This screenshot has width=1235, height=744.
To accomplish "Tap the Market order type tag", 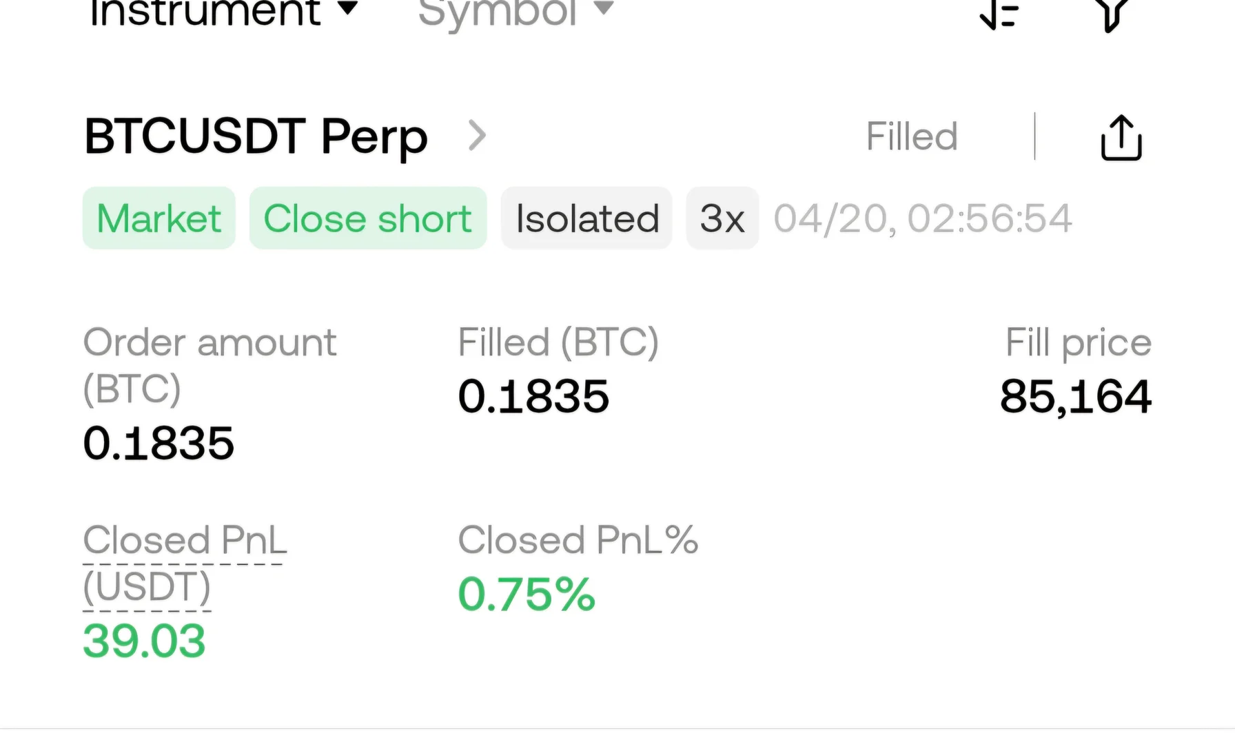I will click(x=159, y=218).
